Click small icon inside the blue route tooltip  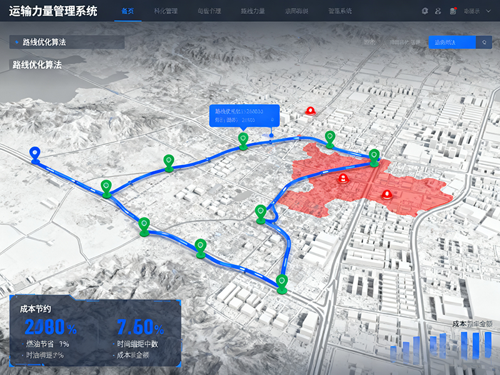(x=272, y=119)
